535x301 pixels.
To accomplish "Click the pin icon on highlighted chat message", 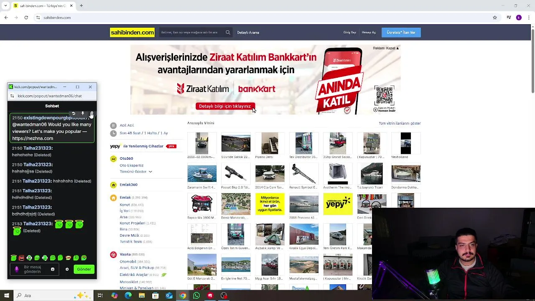I will click(x=83, y=113).
